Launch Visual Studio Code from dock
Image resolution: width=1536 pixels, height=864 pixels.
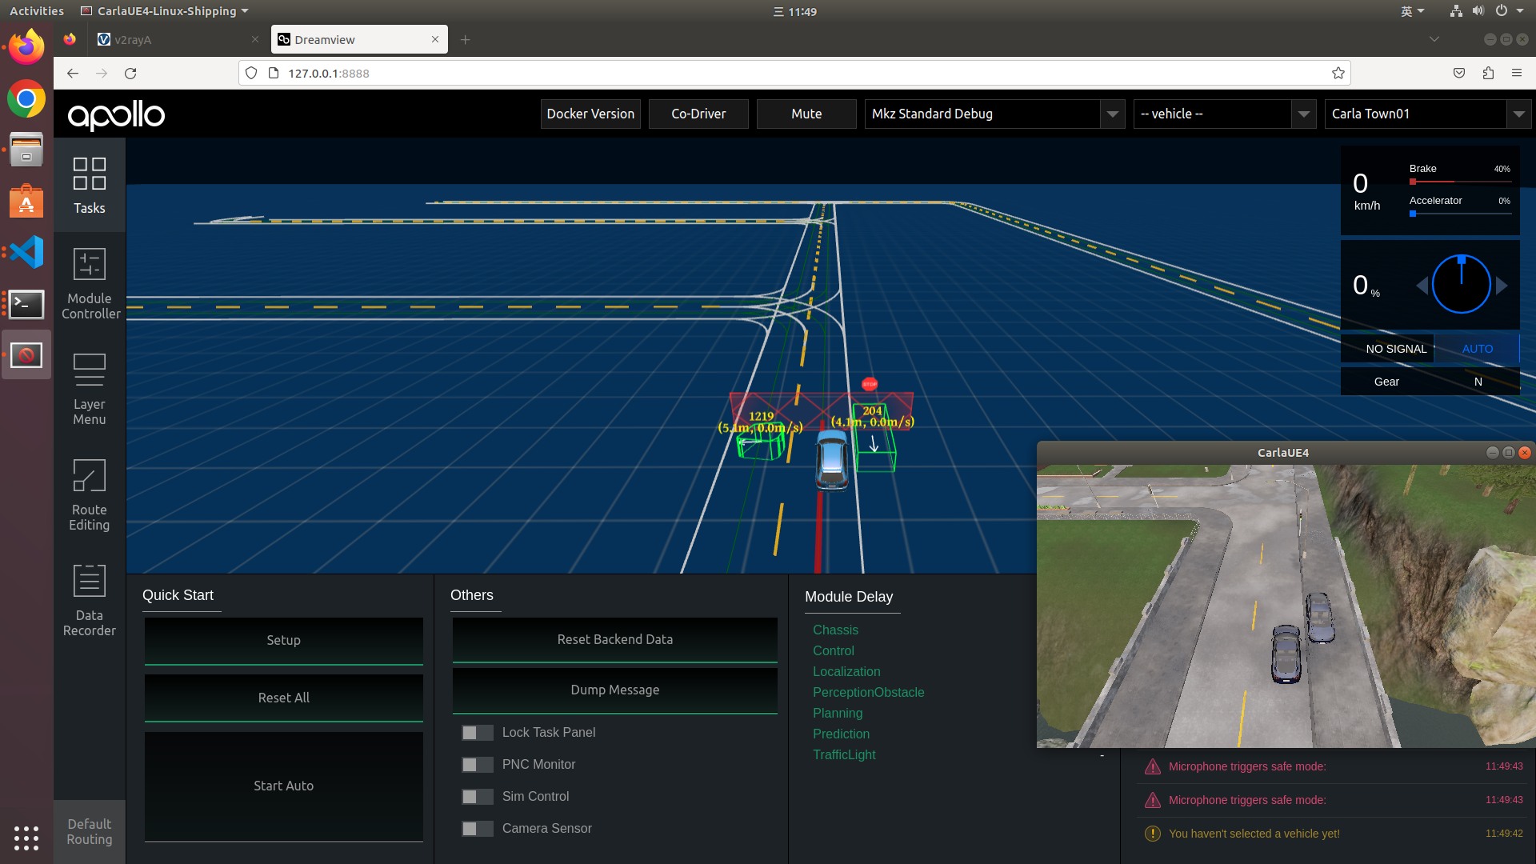pos(26,253)
